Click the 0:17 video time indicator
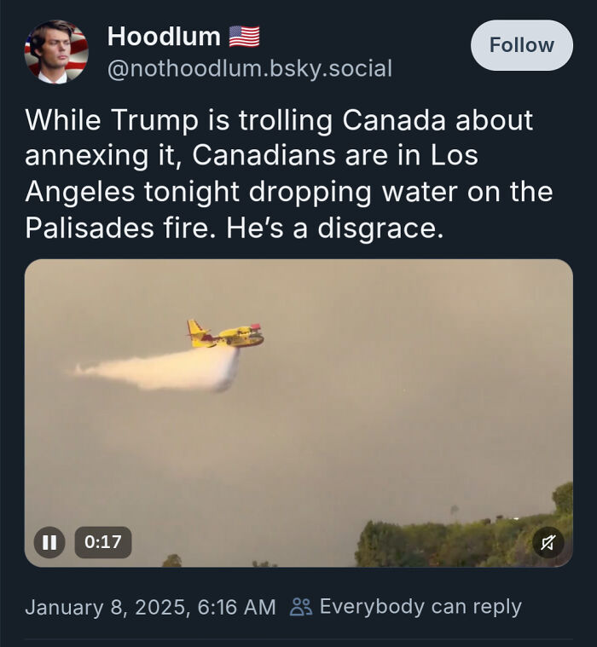Image resolution: width=597 pixels, height=647 pixels. pyautogui.click(x=103, y=542)
